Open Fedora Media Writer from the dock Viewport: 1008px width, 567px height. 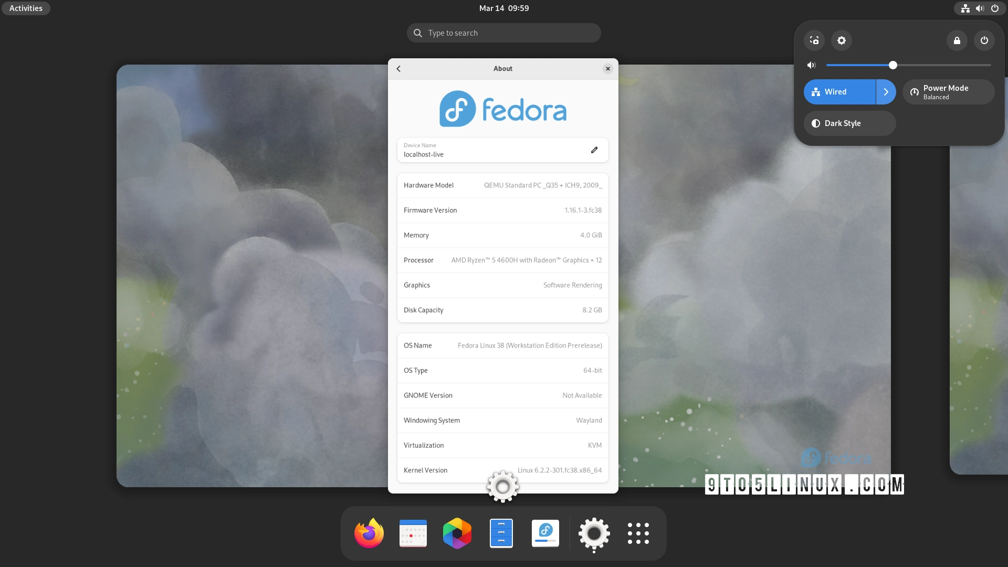pyautogui.click(x=545, y=533)
